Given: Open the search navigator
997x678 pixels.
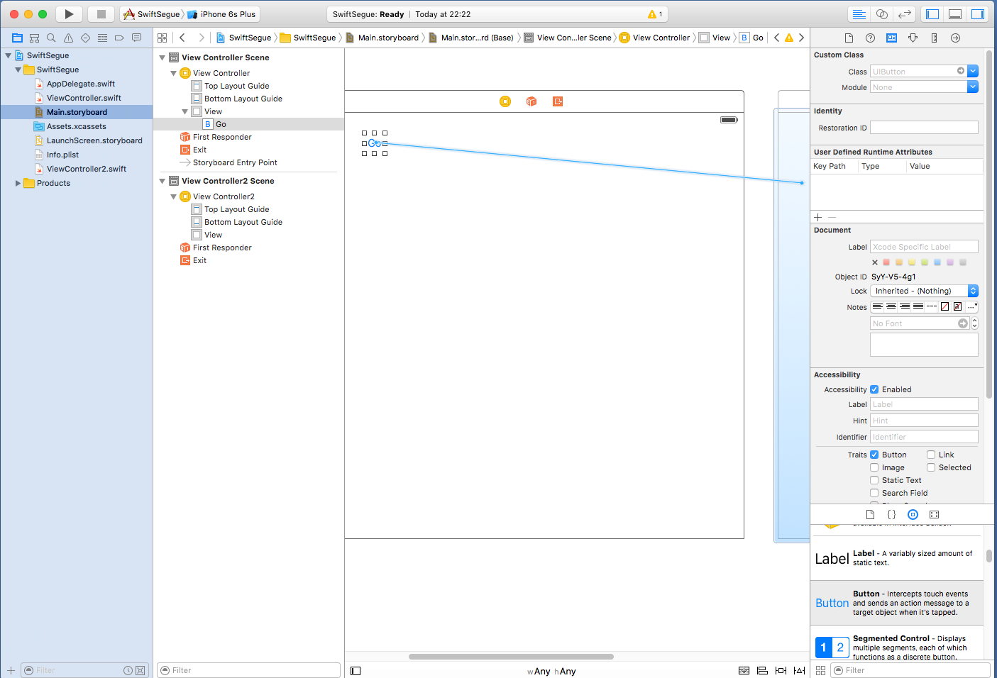Looking at the screenshot, I should 51,38.
